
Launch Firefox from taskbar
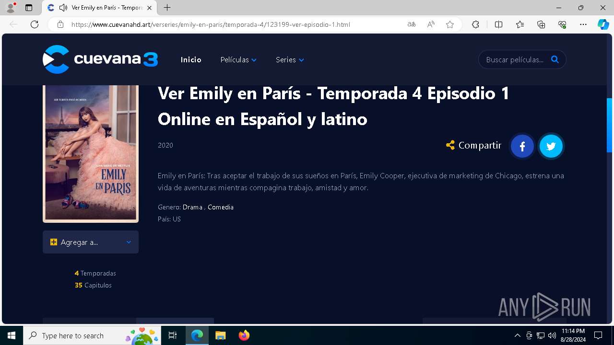(244, 335)
